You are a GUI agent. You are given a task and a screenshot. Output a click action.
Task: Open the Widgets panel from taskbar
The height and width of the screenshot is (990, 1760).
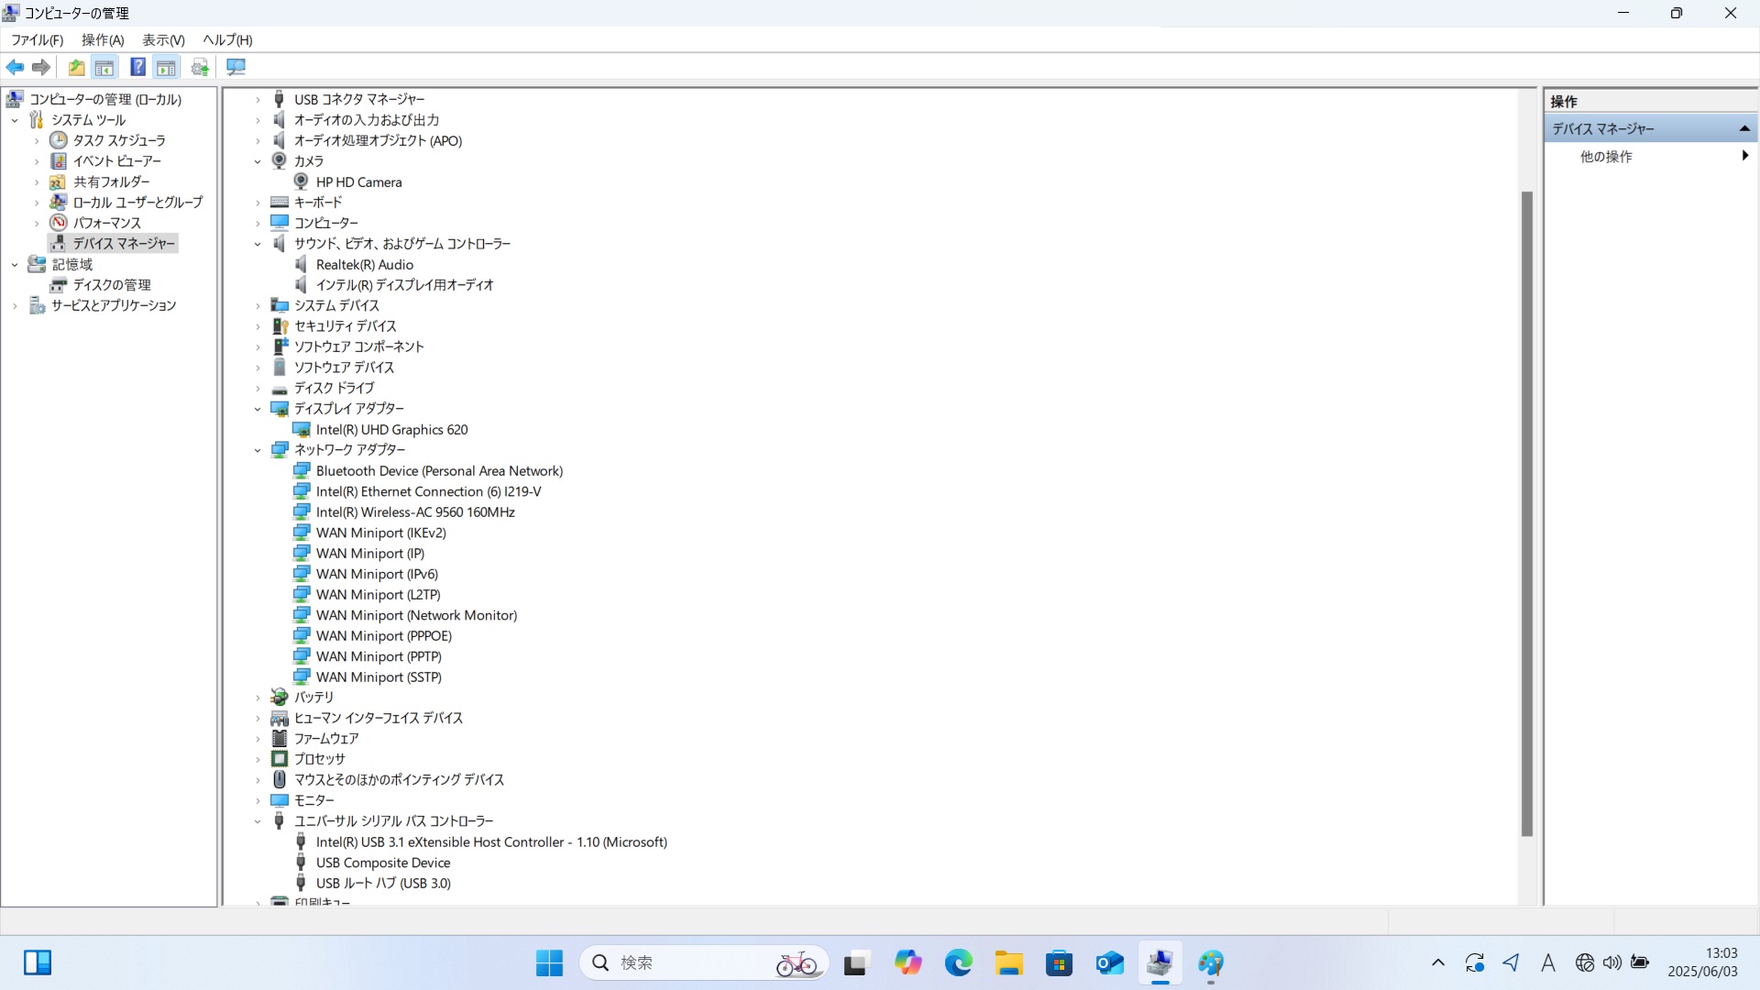coord(38,962)
